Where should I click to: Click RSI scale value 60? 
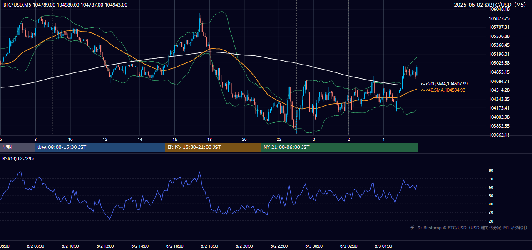491,187
